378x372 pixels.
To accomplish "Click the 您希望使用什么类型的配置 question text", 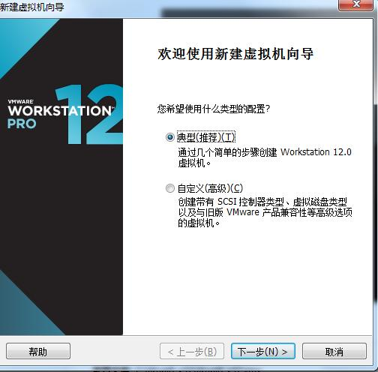I will (214, 109).
